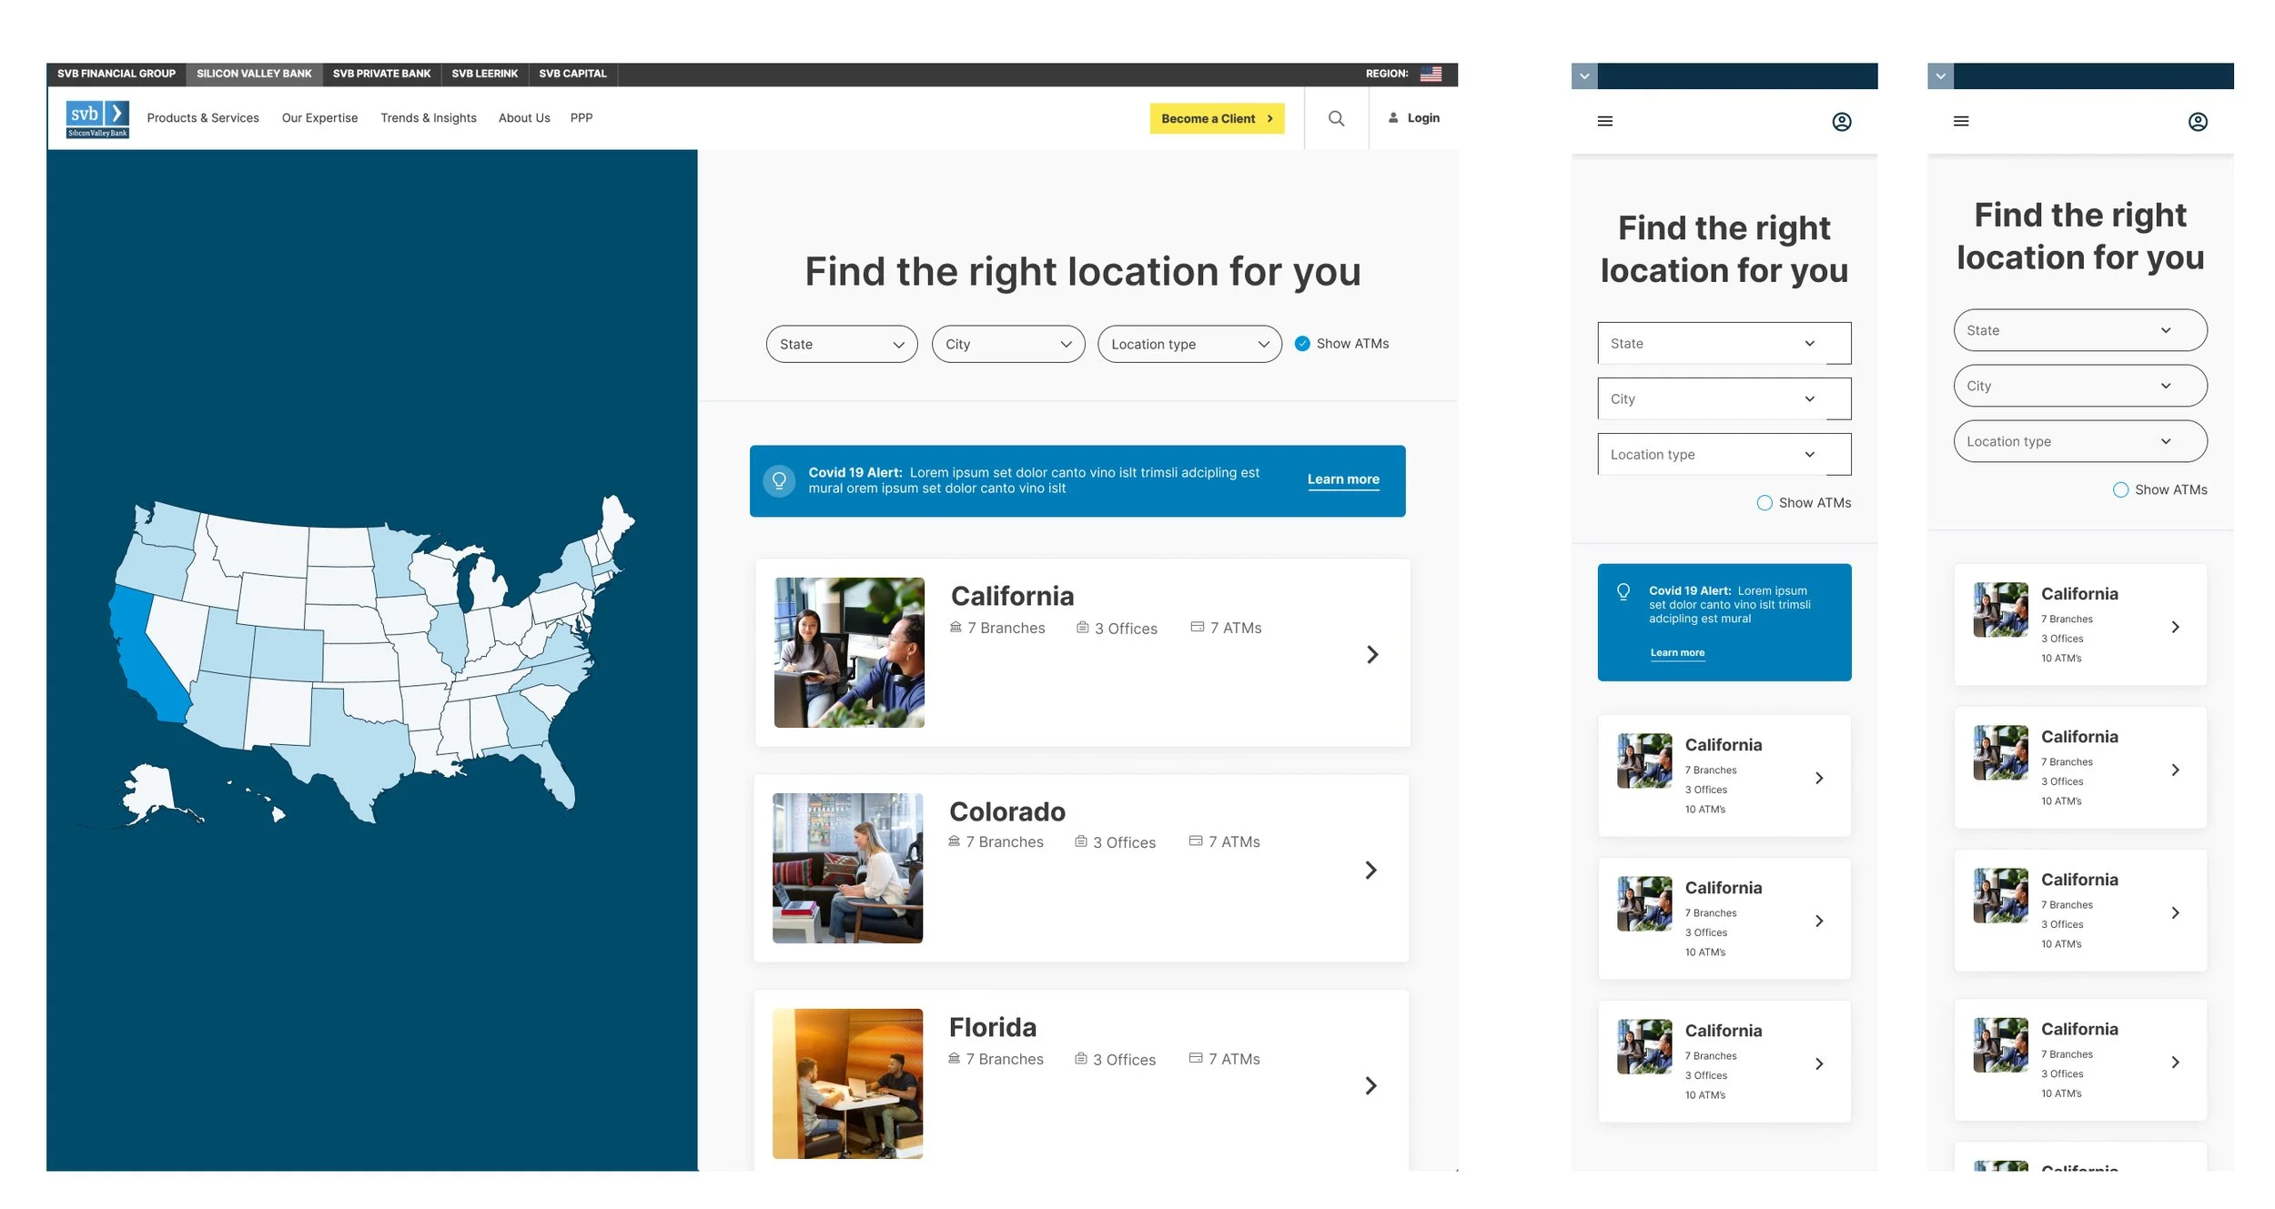Viewport: 2275px width, 1209px height.
Task: Click the search magnifier icon in header
Action: (1335, 118)
